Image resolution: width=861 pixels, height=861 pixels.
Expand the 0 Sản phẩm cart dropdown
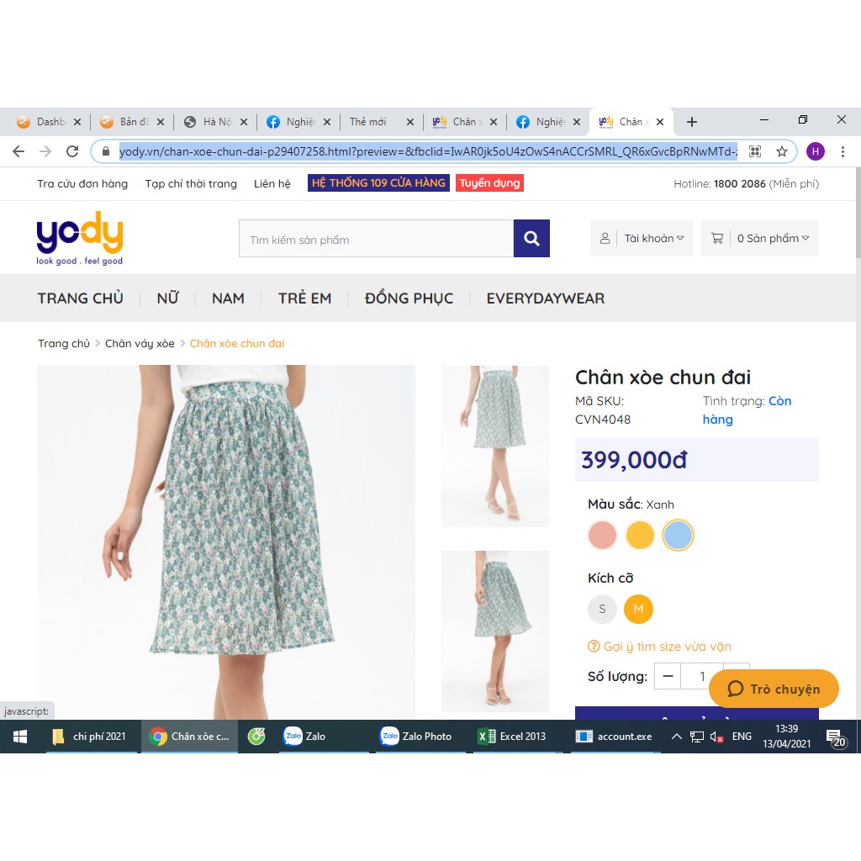(x=760, y=239)
